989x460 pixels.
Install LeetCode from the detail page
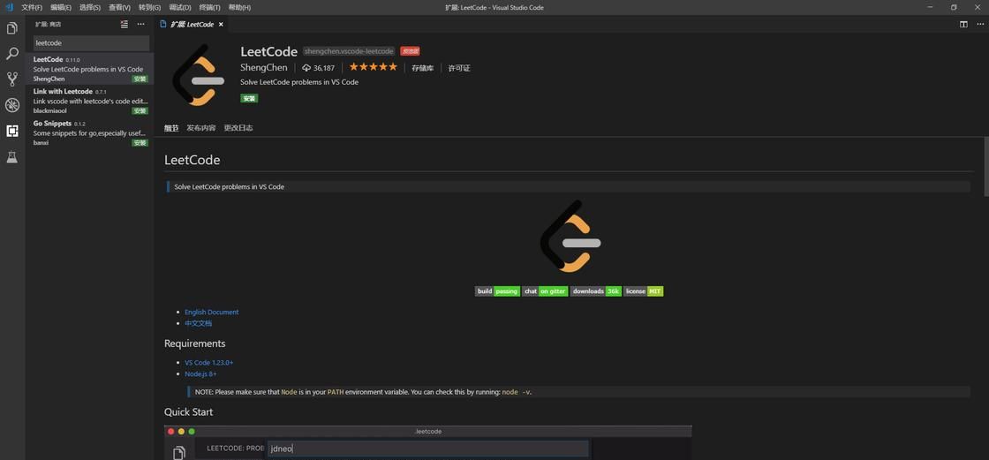(x=249, y=98)
